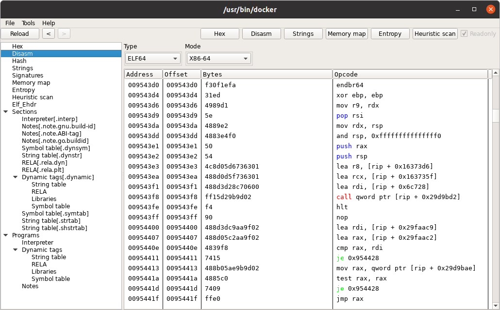Select the jmp rax instruction row
Image resolution: width=500 pixels, height=310 pixels.
[x=306, y=299]
